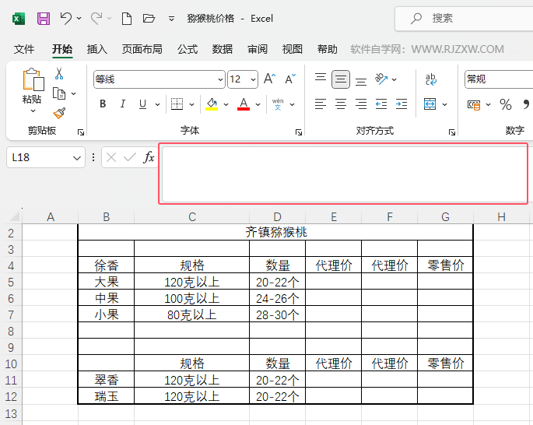The image size is (533, 425).
Task: Expand the font color palette arrow
Action: click(x=258, y=104)
